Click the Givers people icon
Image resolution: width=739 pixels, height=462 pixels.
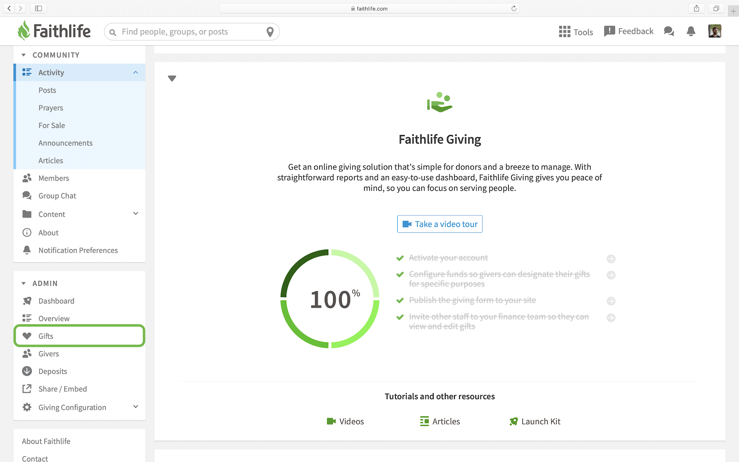[x=27, y=353]
